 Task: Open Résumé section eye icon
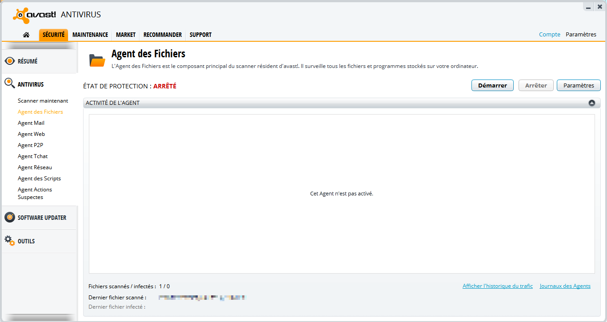10,61
